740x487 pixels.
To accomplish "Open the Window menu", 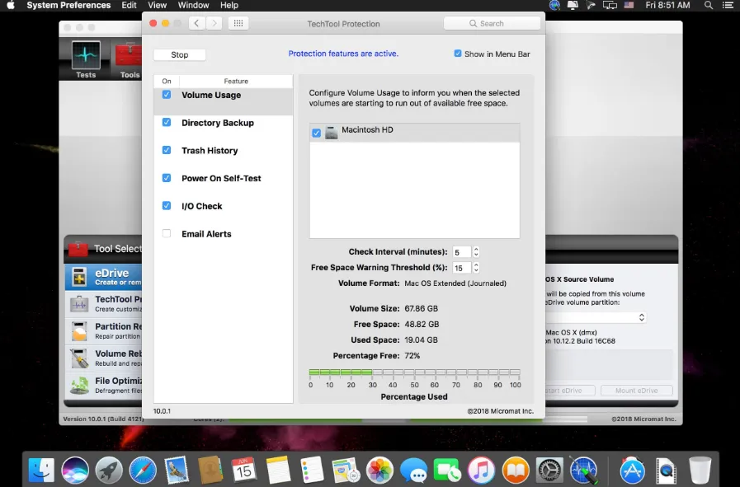I will (x=194, y=5).
